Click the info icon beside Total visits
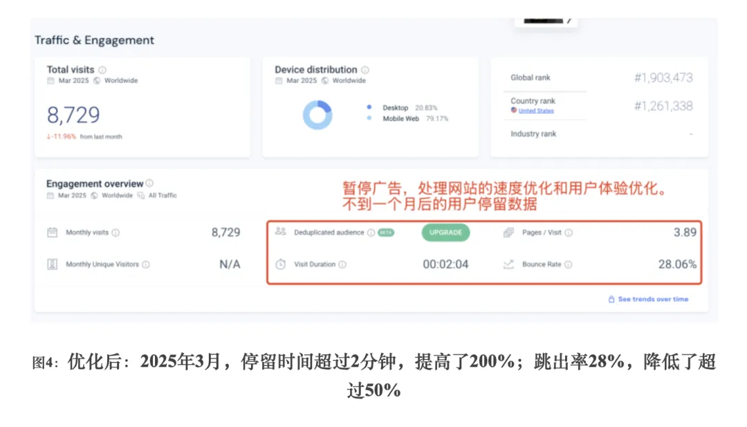 (x=102, y=70)
